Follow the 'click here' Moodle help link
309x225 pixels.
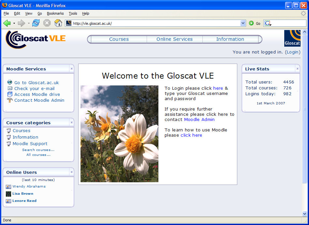(x=191, y=135)
